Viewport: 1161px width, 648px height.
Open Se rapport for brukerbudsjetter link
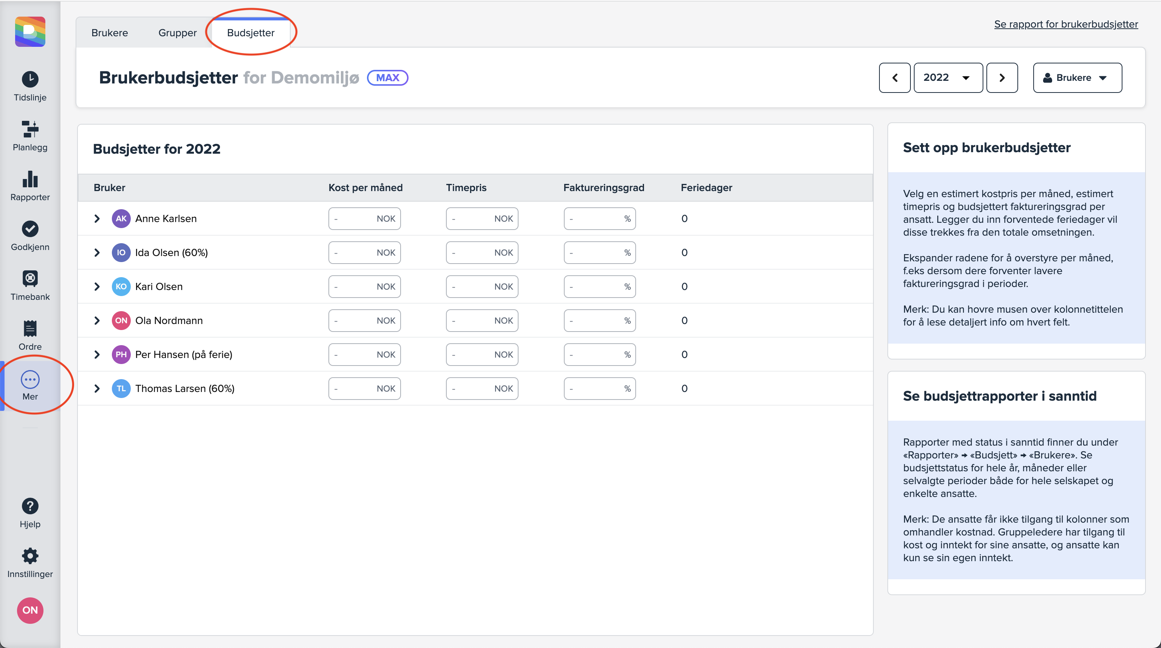[x=1065, y=24]
